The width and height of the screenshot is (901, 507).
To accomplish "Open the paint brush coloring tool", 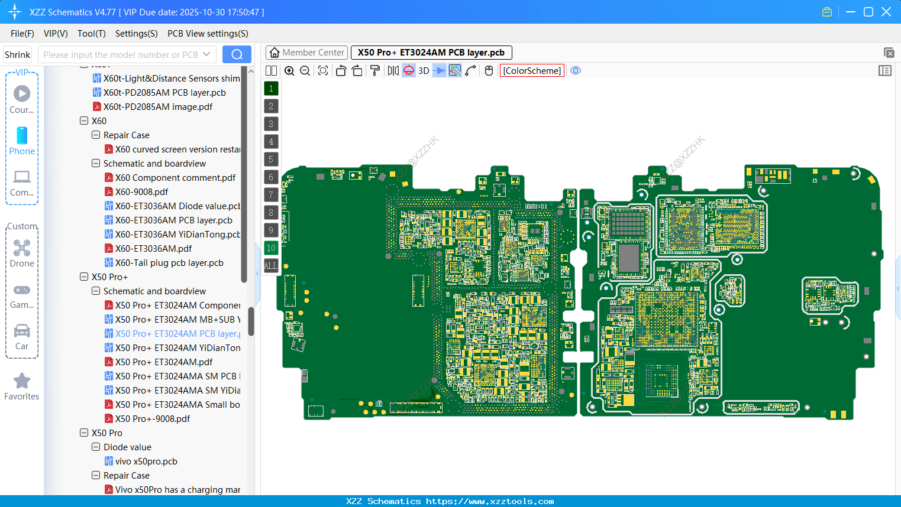I will tap(375, 70).
